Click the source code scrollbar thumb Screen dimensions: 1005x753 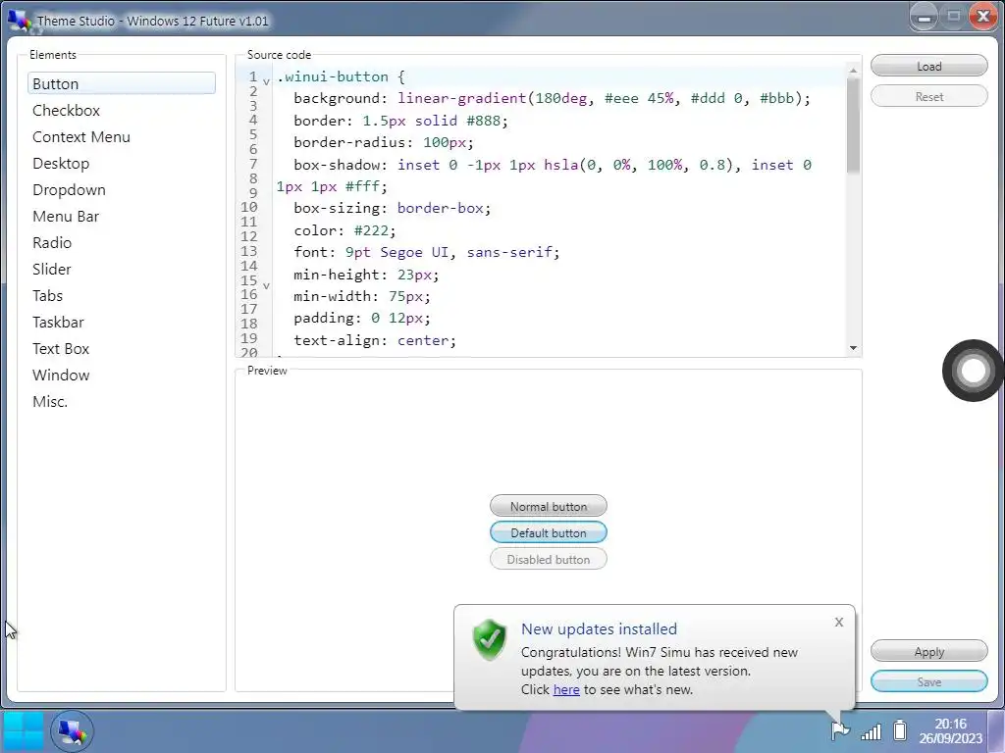pyautogui.click(x=853, y=125)
